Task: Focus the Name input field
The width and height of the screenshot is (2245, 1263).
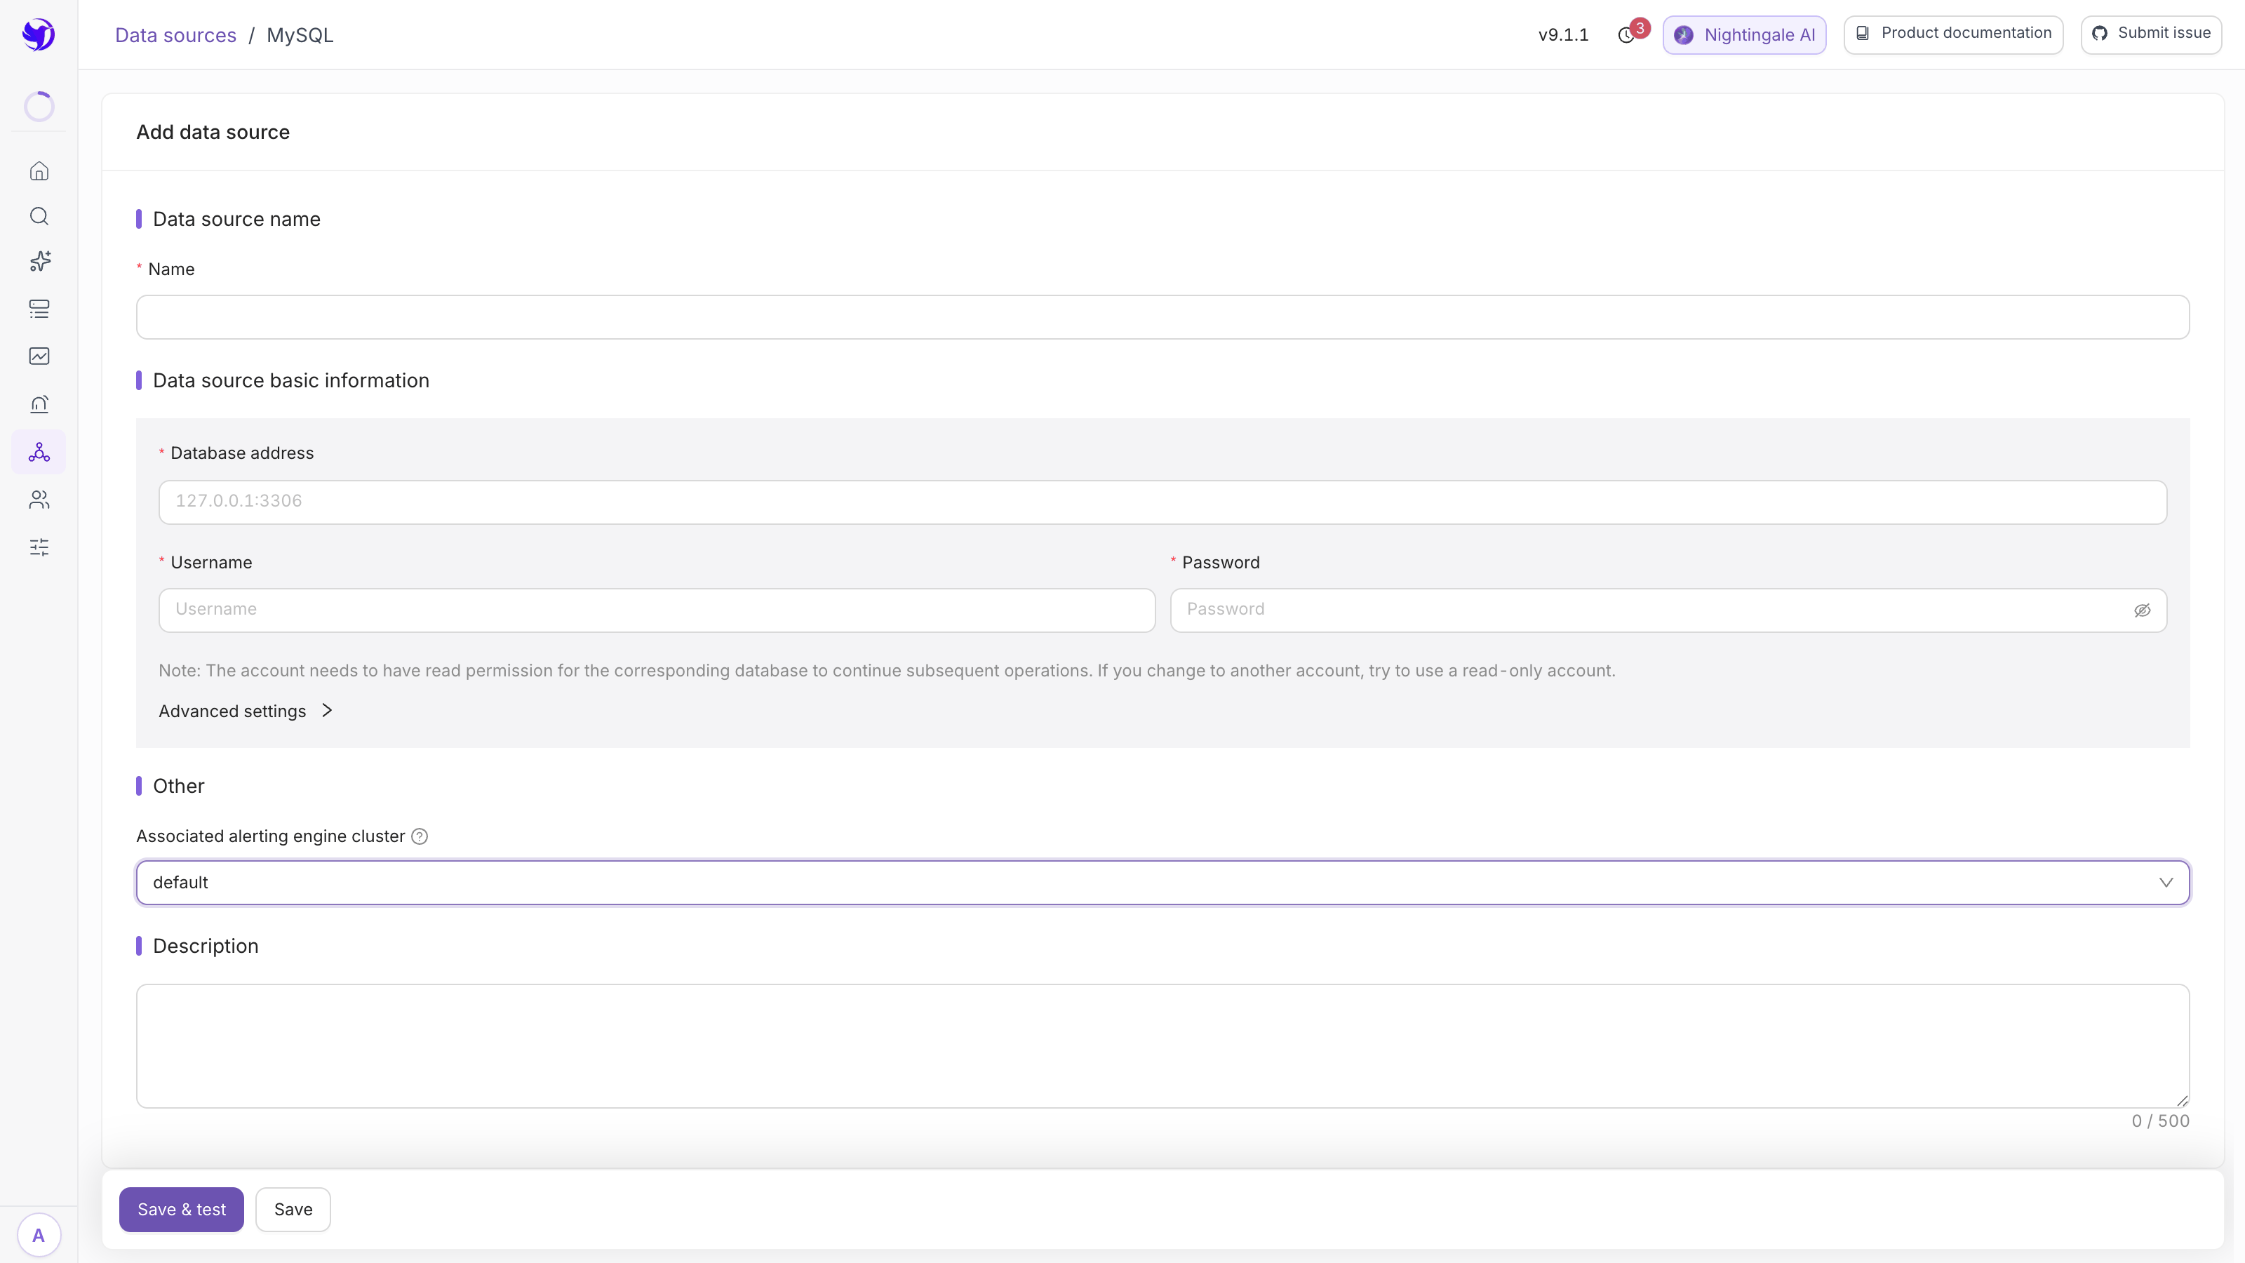Action: tap(1162, 317)
